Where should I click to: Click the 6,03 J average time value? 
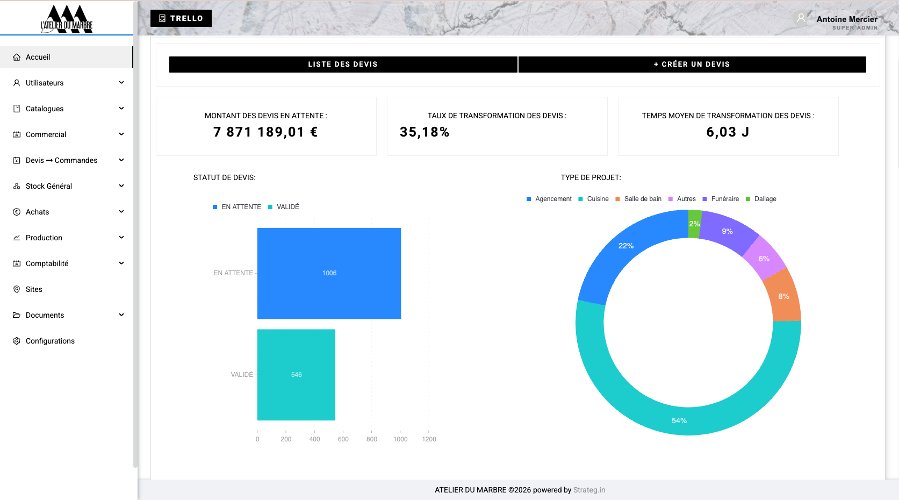pos(728,132)
